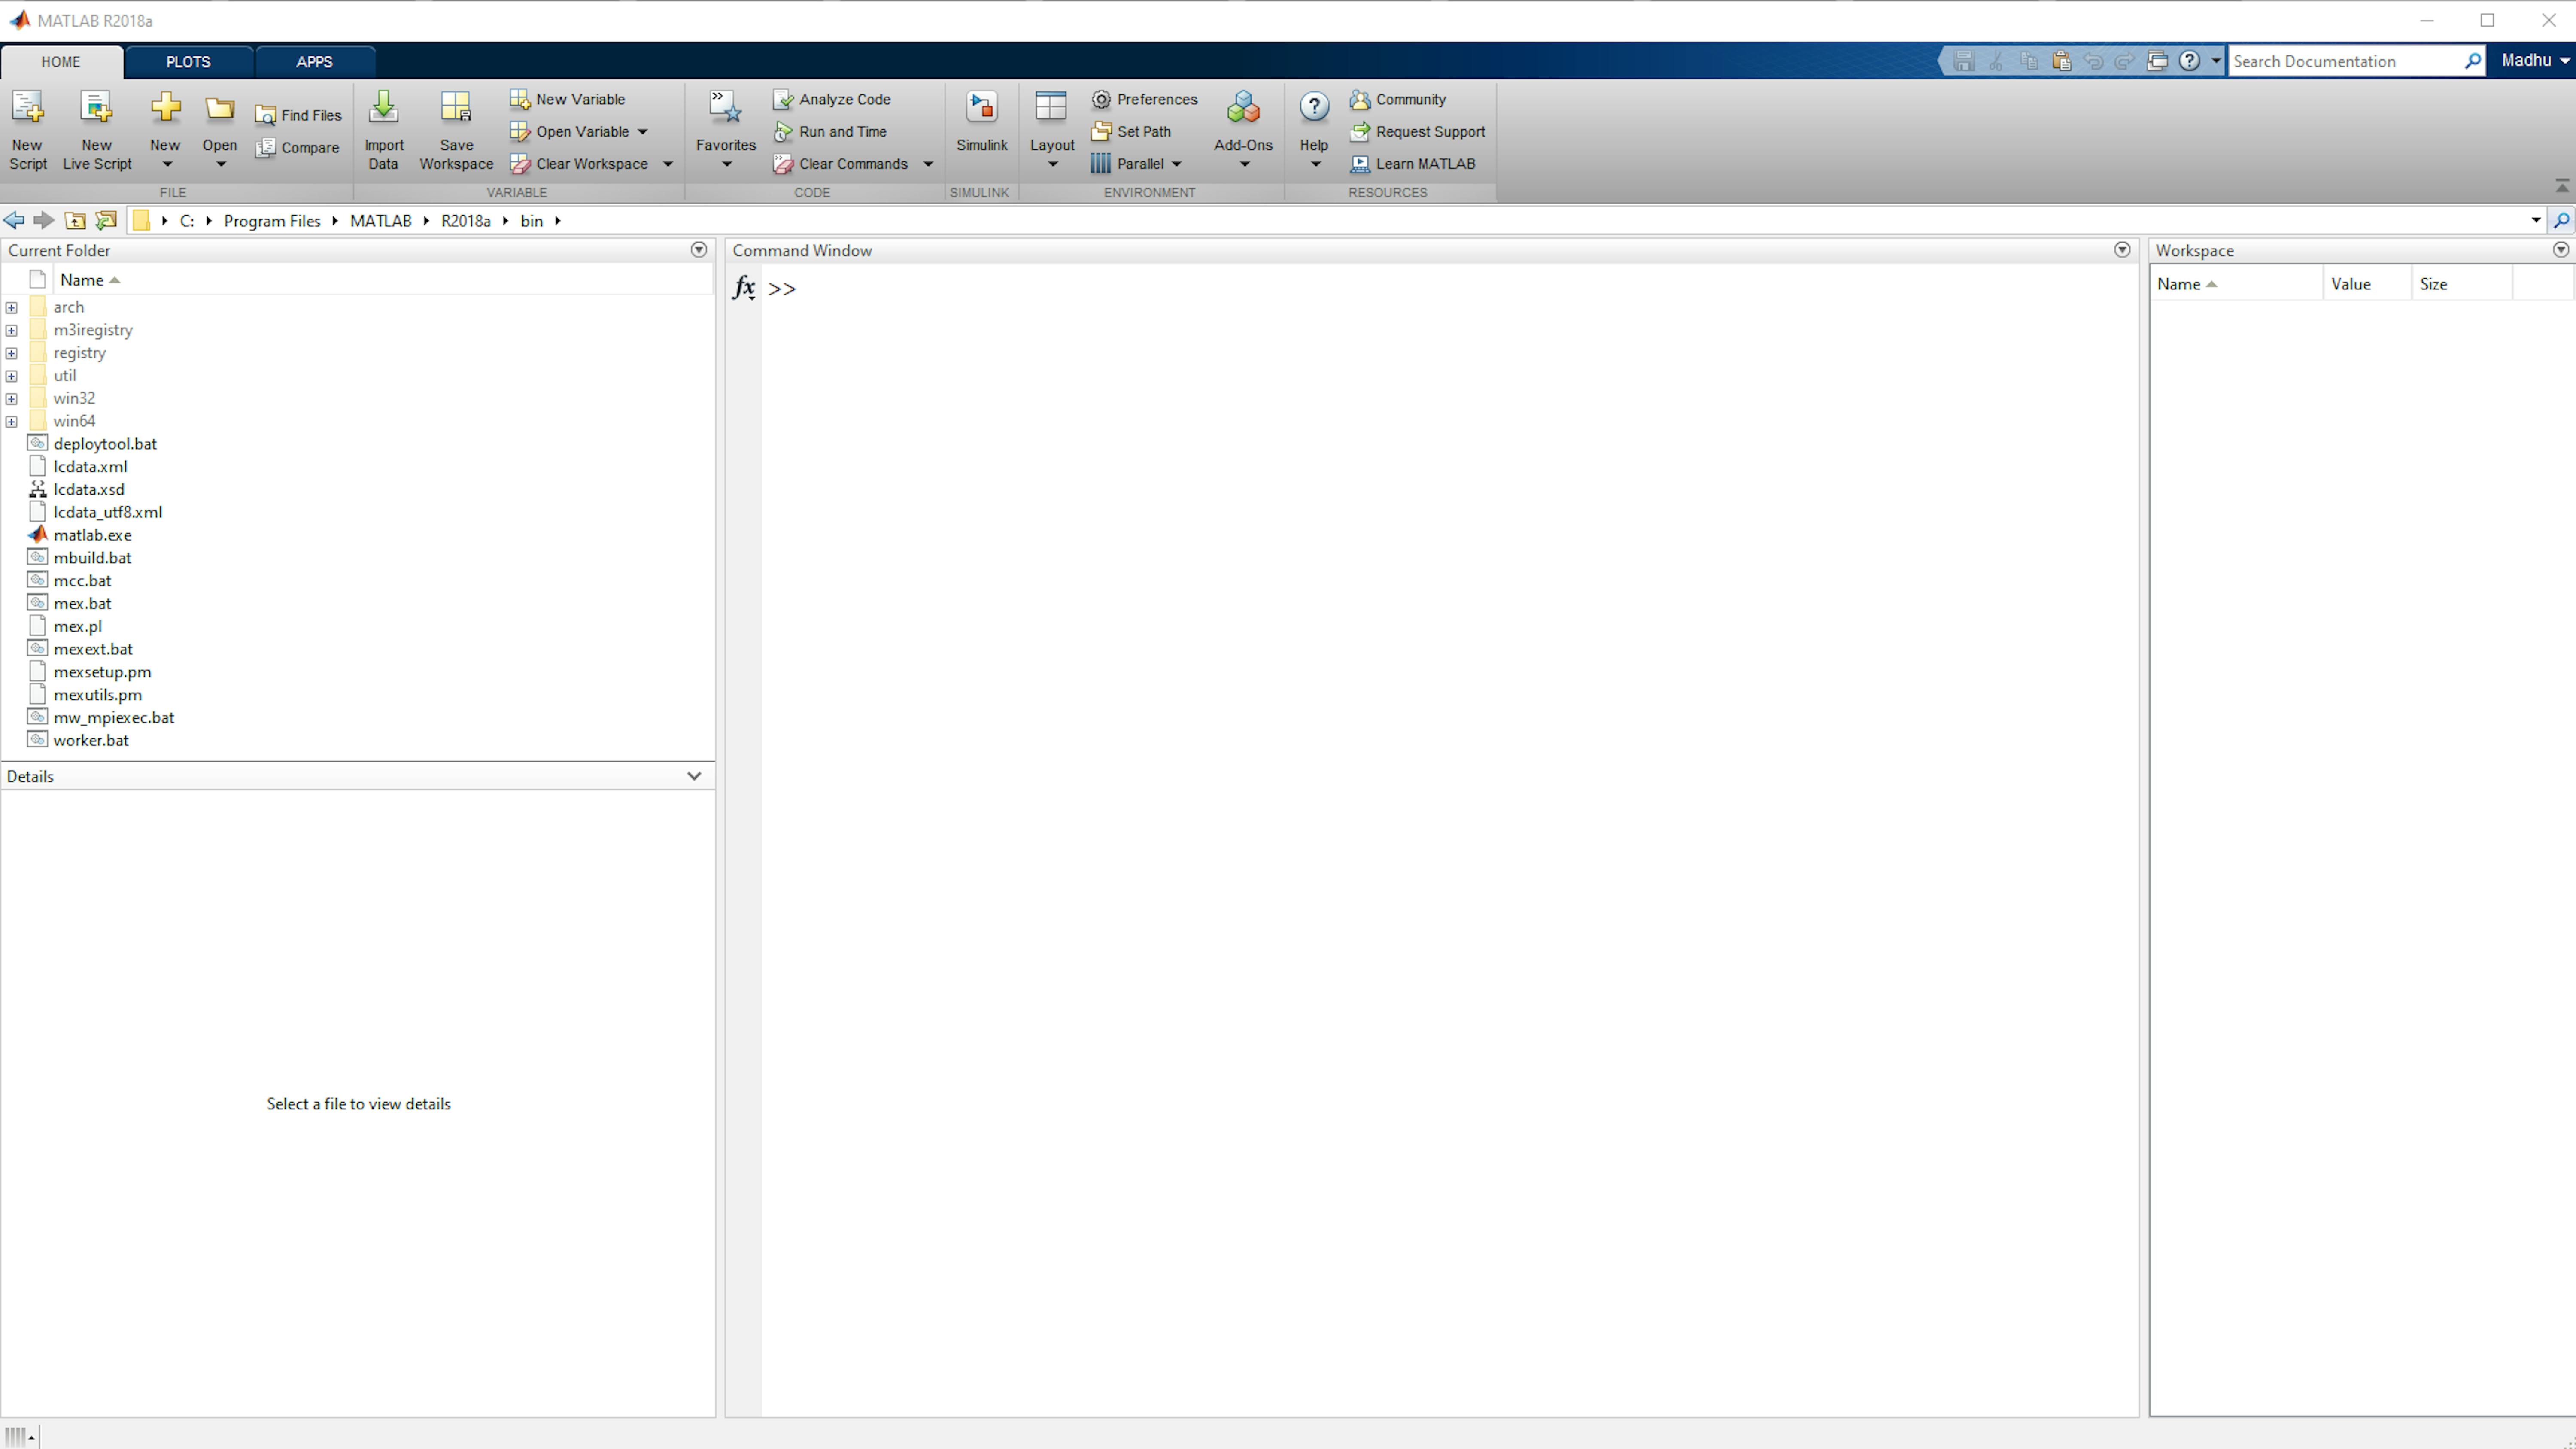
Task: Expand the win32 folder
Action: (11, 399)
